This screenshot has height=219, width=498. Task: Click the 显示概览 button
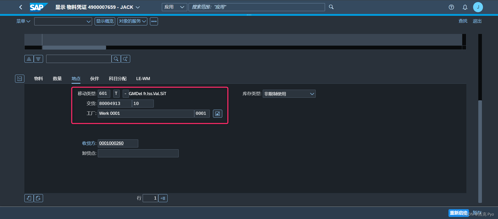pyautogui.click(x=105, y=21)
